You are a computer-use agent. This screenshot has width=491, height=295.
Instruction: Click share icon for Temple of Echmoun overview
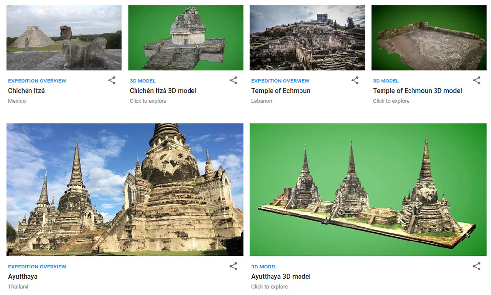pos(355,80)
